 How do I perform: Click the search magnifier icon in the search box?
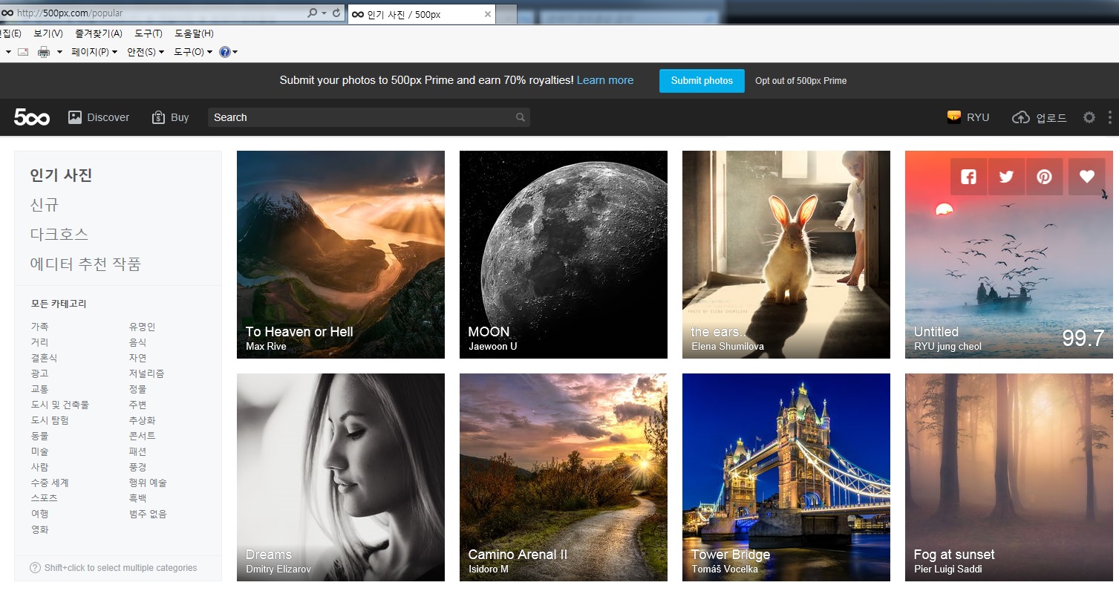[521, 117]
